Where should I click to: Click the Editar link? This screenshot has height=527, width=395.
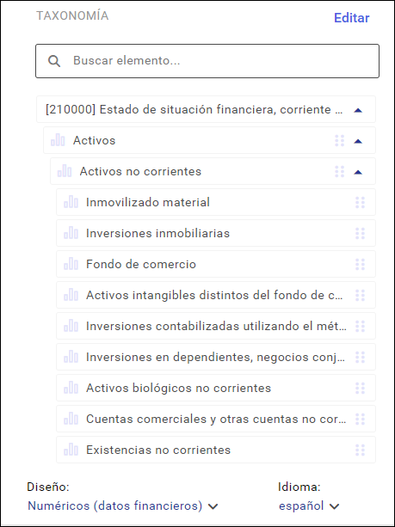pyautogui.click(x=352, y=18)
